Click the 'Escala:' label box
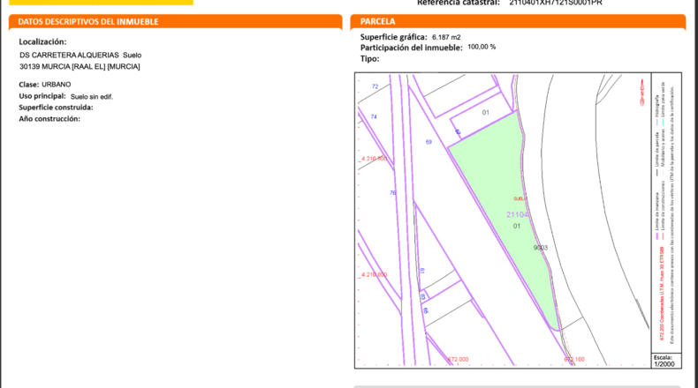This screenshot has height=388, width=698. click(664, 357)
